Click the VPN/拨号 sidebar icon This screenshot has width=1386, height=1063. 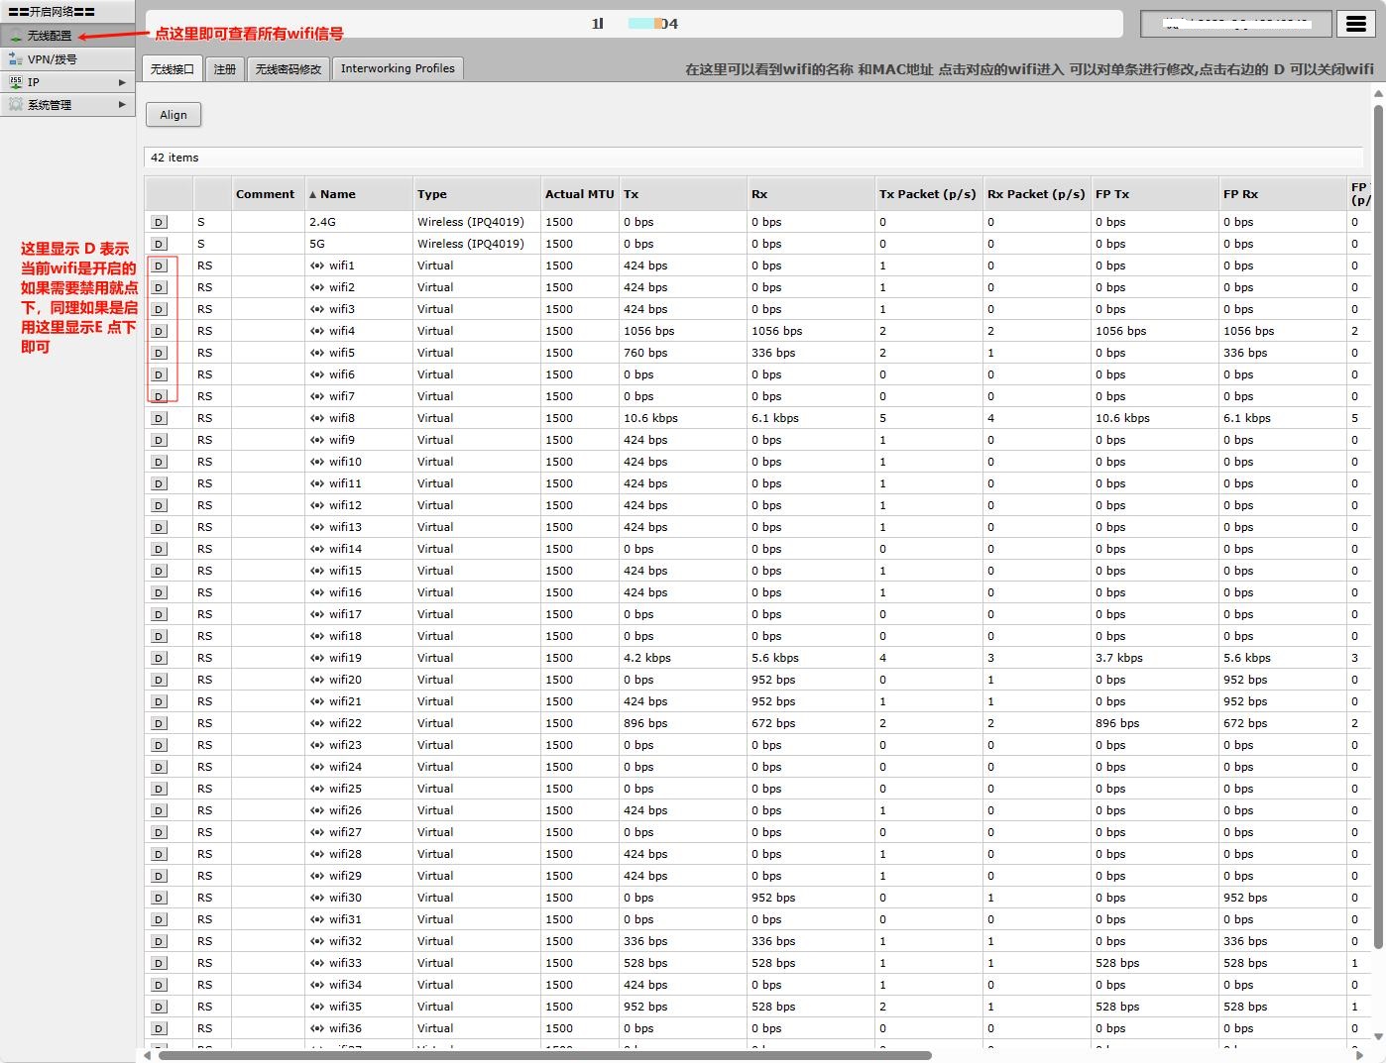[15, 59]
